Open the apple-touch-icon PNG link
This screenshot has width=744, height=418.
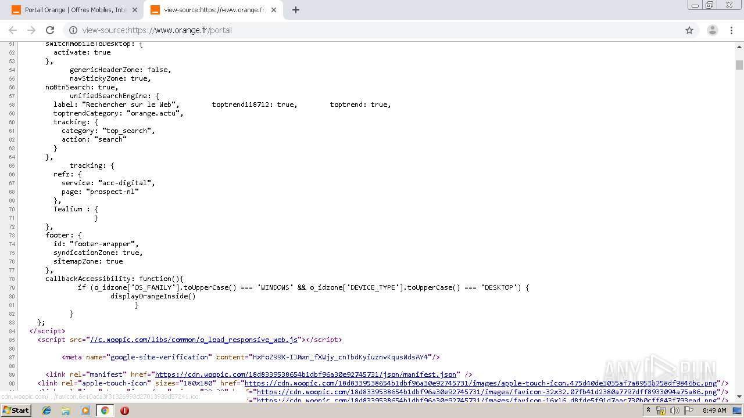(x=481, y=383)
